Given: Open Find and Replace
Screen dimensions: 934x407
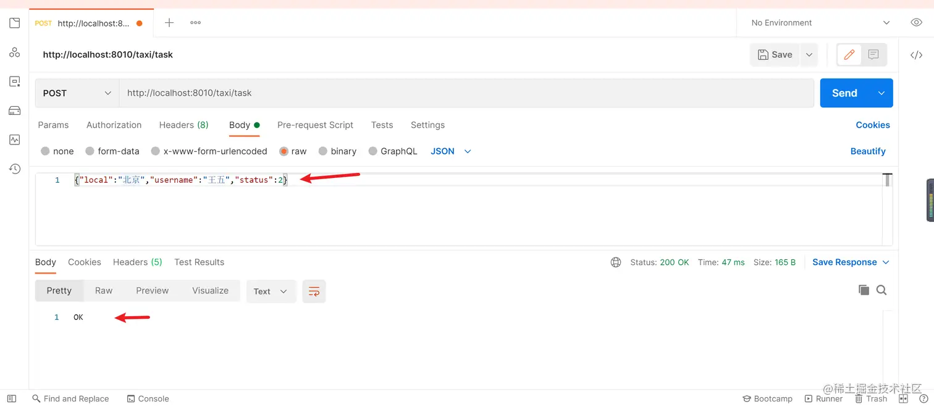Looking at the screenshot, I should [x=70, y=399].
